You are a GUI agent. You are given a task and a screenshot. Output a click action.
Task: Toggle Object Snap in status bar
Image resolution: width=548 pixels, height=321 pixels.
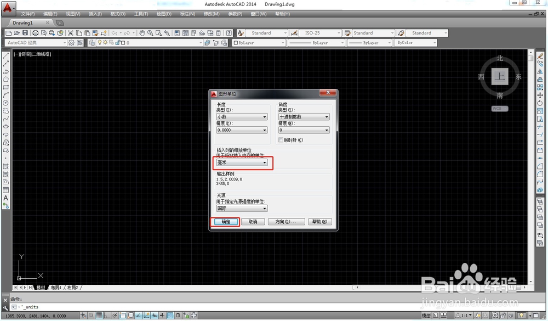click(x=123, y=316)
